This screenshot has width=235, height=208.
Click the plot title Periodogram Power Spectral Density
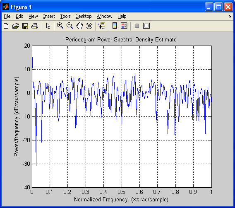tap(121, 40)
